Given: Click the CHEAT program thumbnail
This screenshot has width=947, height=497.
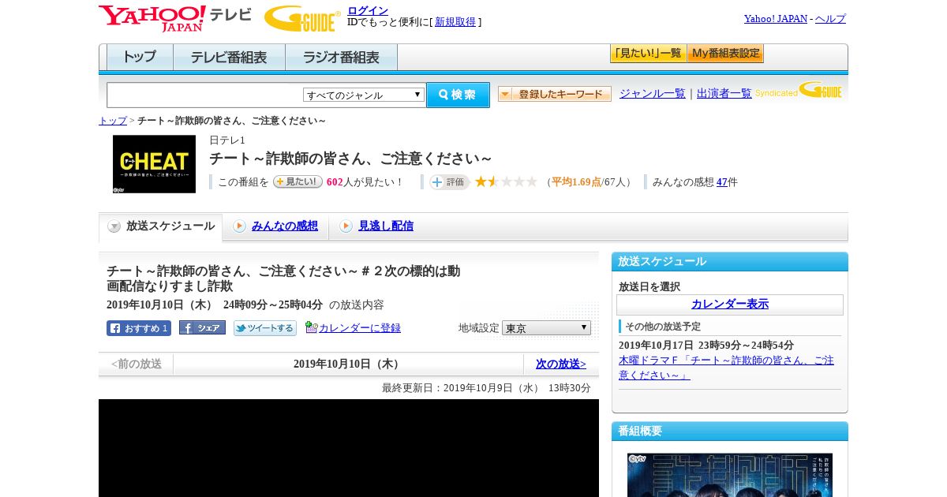Looking at the screenshot, I should (154, 164).
